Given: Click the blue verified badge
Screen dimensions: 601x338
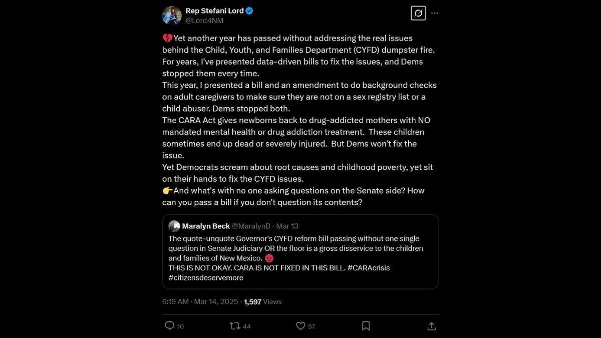Looking at the screenshot, I should pyautogui.click(x=249, y=11).
